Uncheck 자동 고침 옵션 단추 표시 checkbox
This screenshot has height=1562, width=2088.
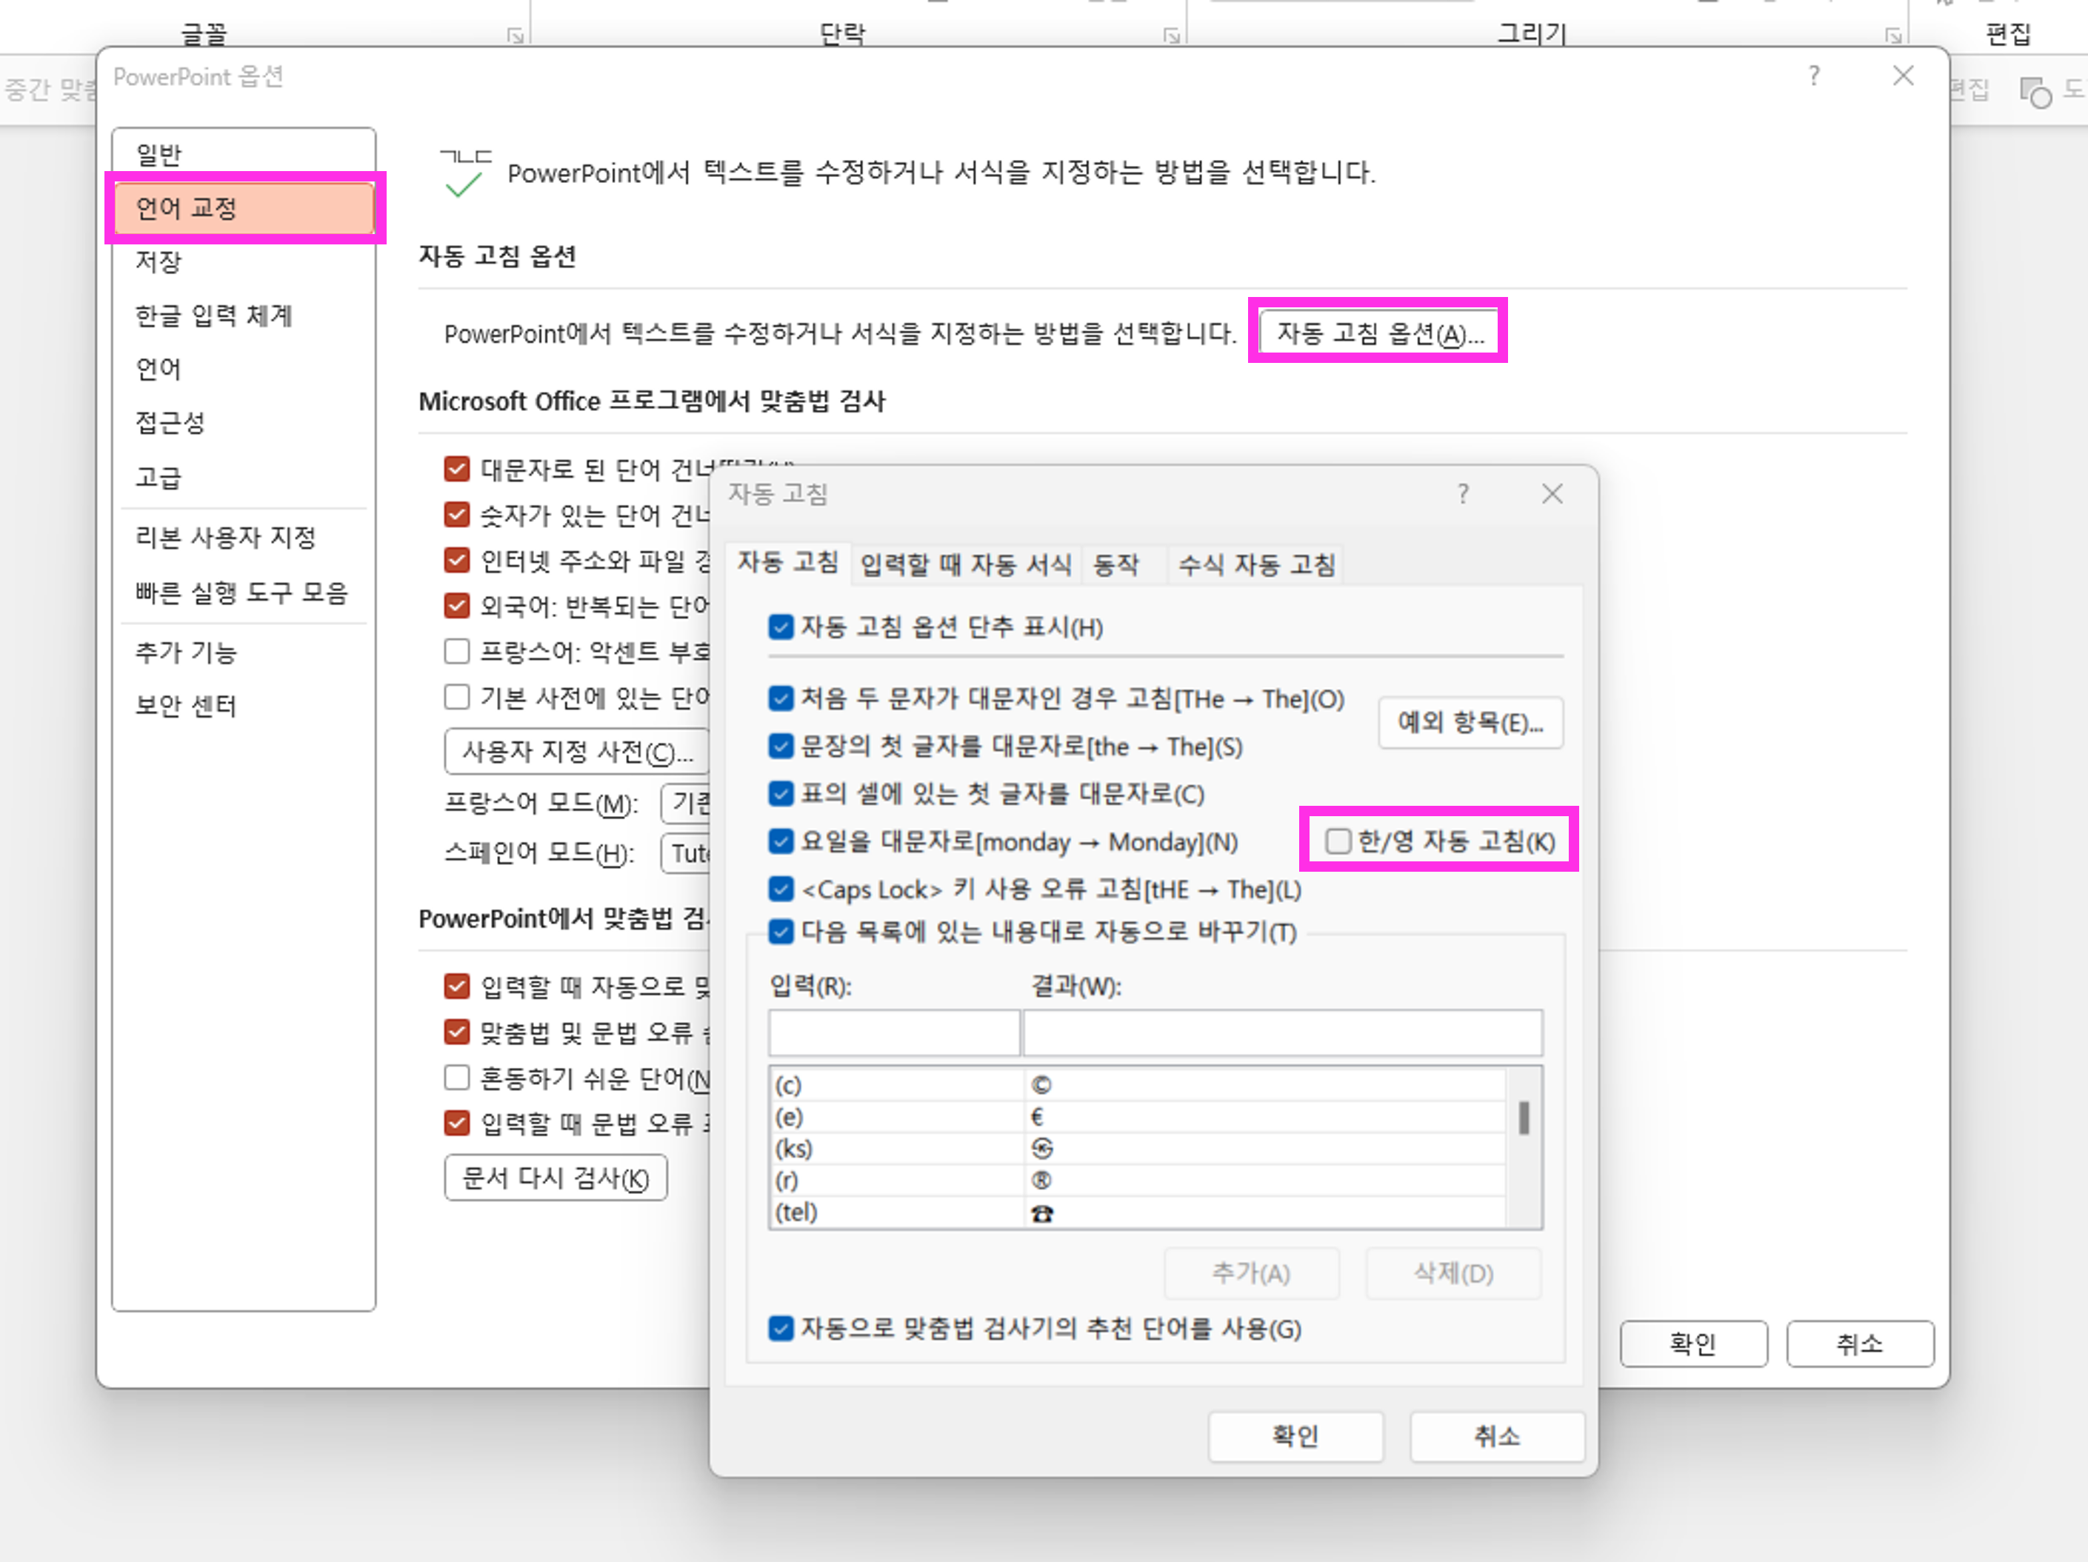pos(781,627)
